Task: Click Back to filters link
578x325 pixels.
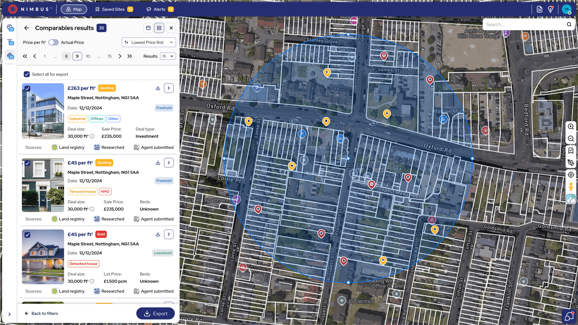Action: pos(41,313)
